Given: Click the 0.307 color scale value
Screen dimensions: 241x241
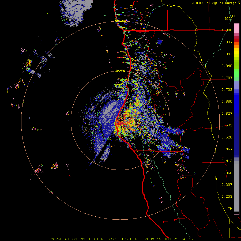Looking at the screenshot, I should pyautogui.click(x=227, y=185).
